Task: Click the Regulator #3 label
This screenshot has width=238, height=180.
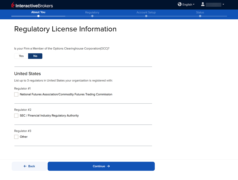Action: tap(23, 131)
